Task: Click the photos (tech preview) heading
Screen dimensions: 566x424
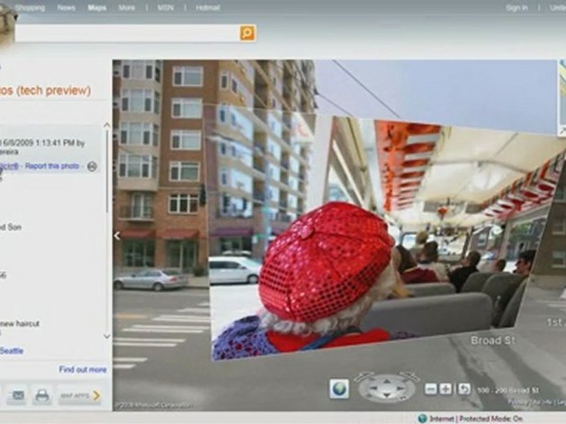Action: click(x=45, y=90)
